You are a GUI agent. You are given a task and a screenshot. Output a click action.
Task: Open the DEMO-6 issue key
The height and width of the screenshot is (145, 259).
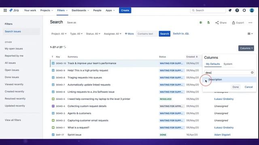point(60,92)
